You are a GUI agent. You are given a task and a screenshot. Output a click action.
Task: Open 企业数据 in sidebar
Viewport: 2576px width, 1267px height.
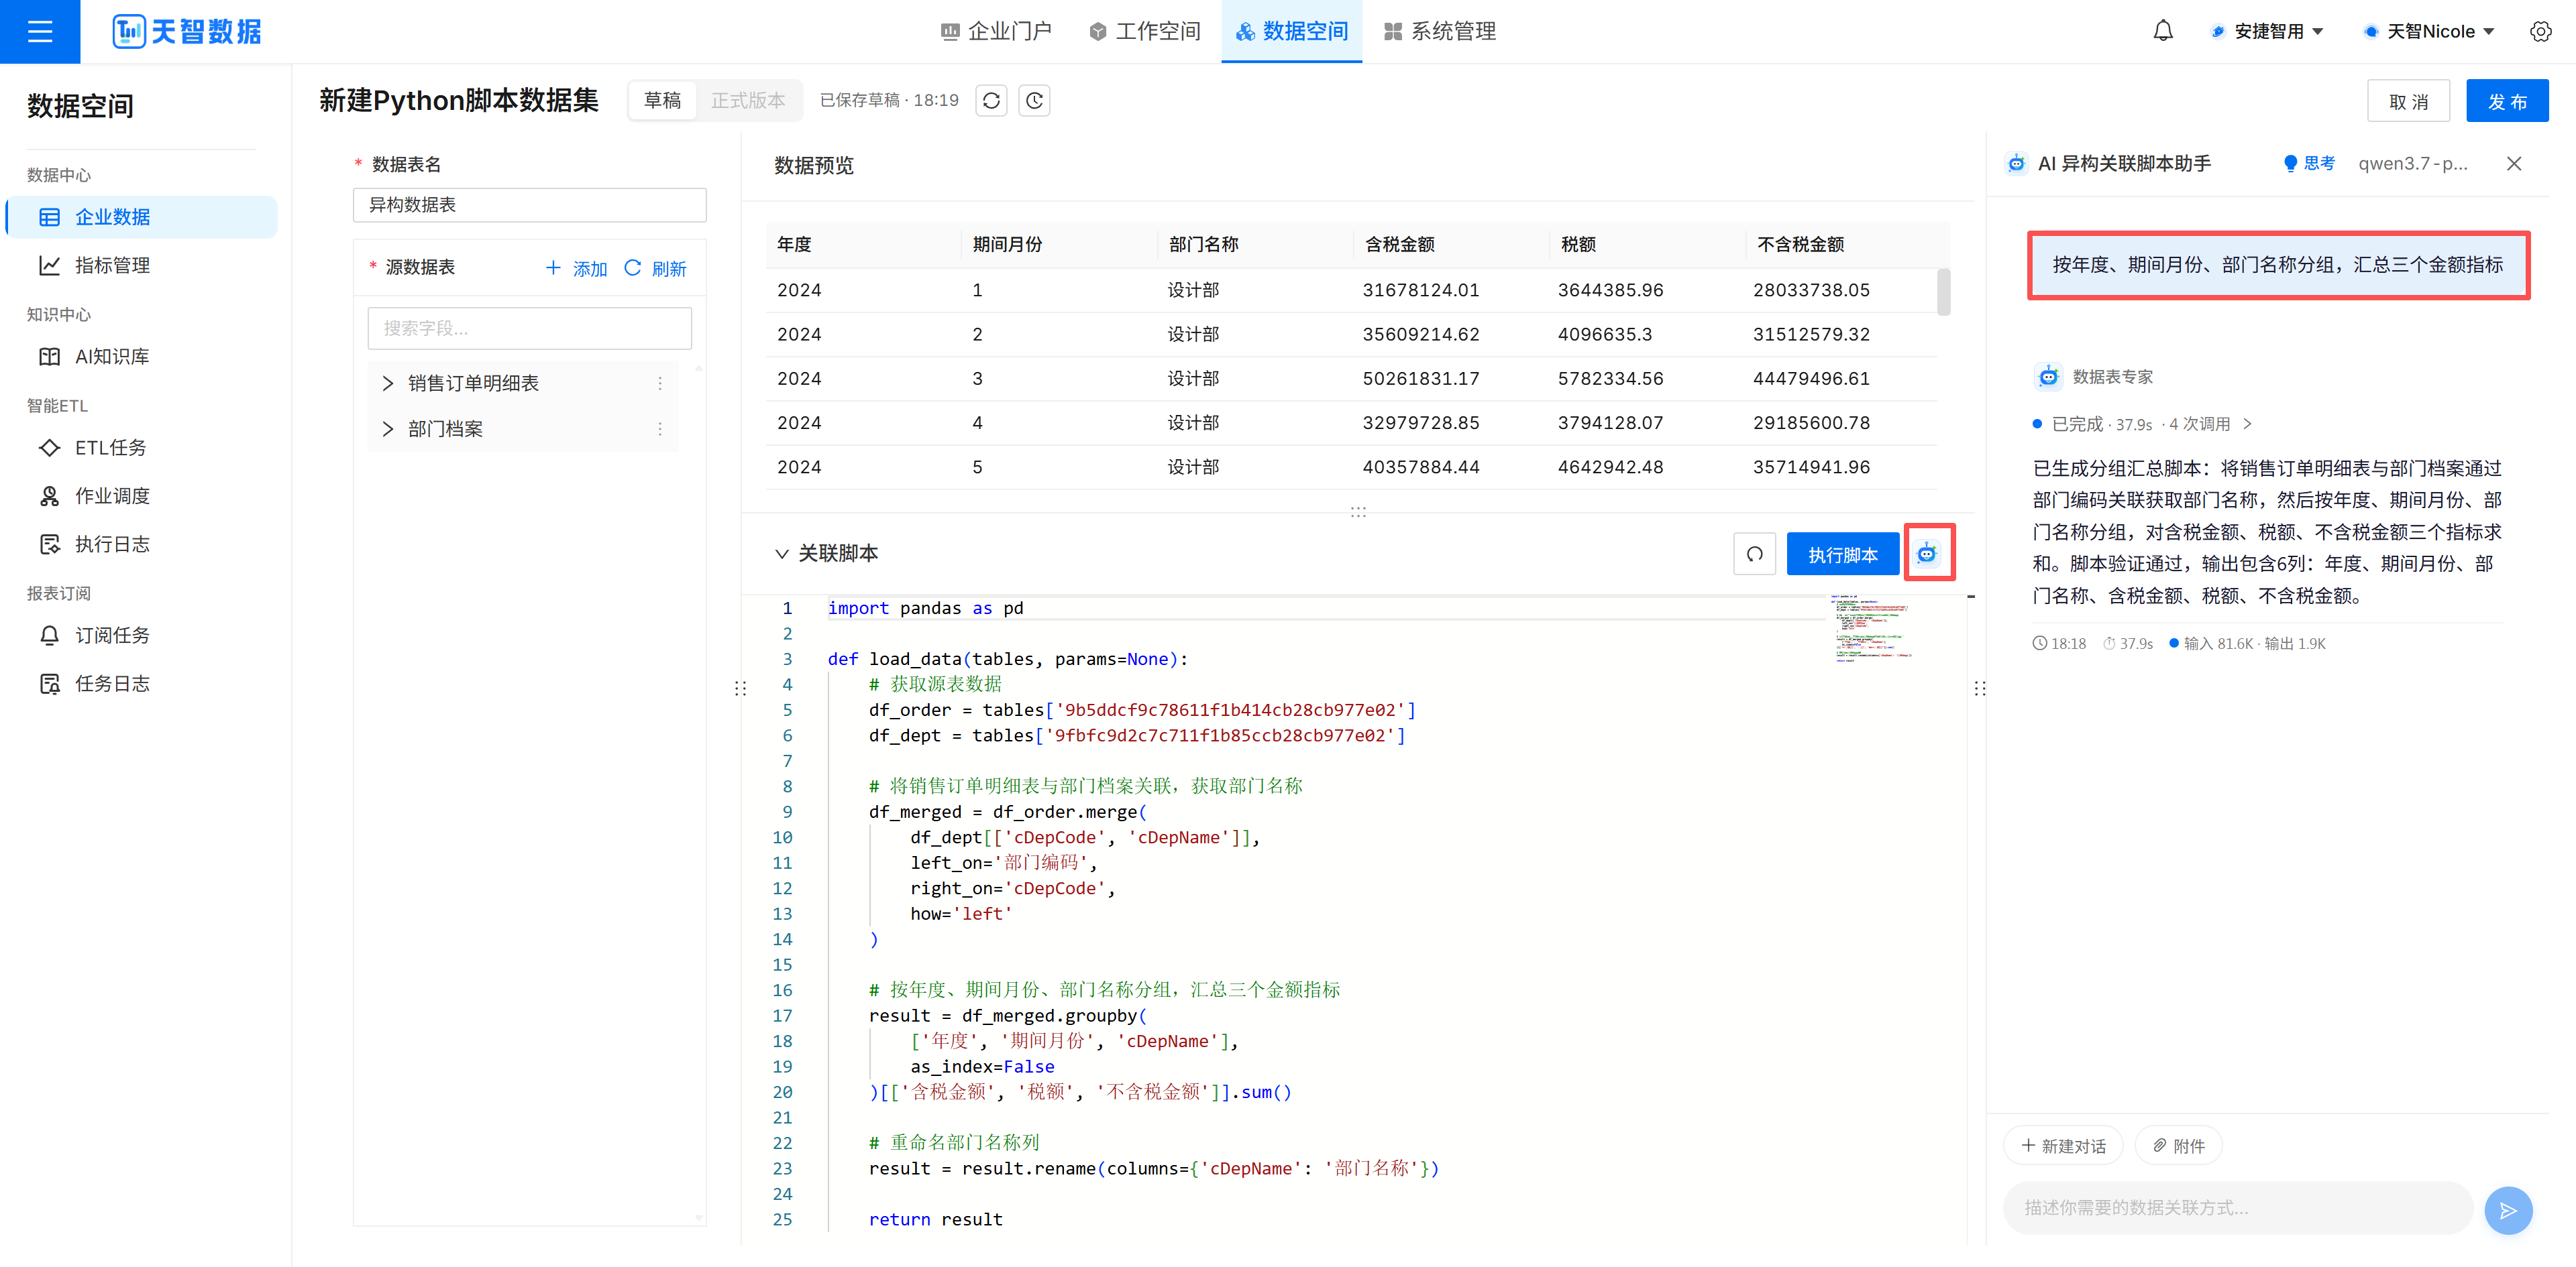pos(142,217)
